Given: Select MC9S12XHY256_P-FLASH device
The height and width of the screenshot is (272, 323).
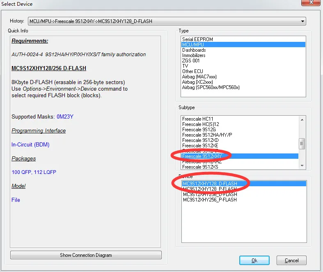Looking at the screenshot, I should pyautogui.click(x=244, y=200).
